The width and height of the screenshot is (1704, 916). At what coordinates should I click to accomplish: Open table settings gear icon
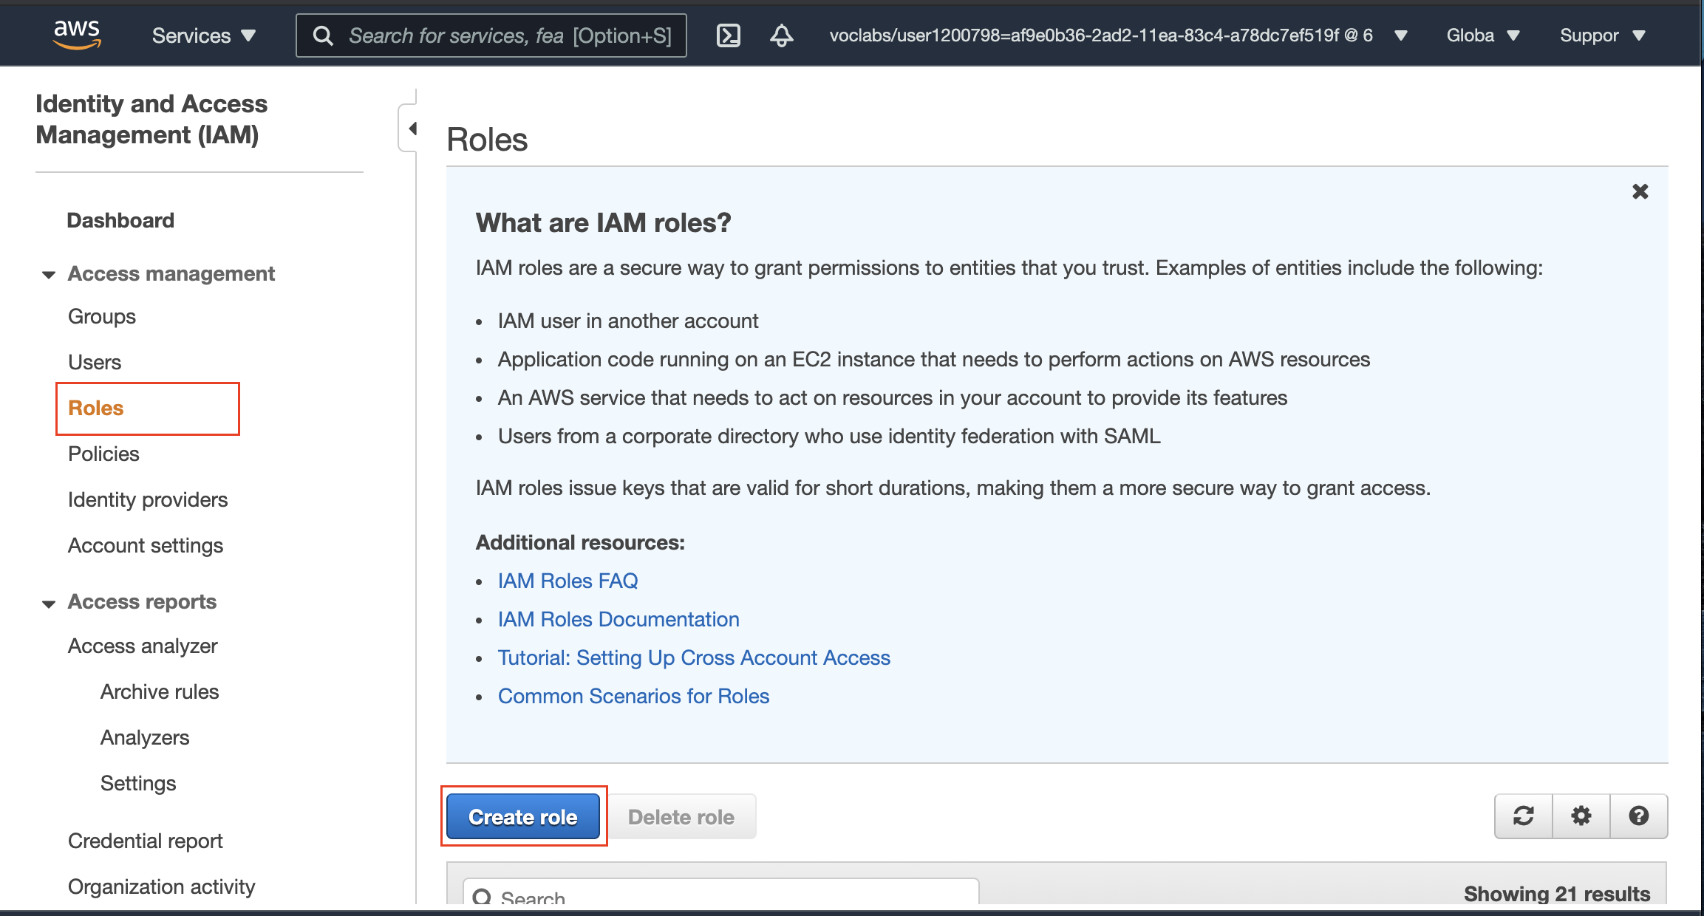point(1581,816)
